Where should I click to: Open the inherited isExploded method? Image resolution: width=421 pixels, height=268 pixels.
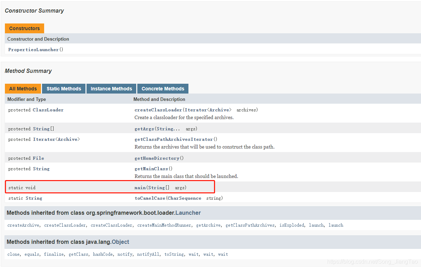click(292, 225)
